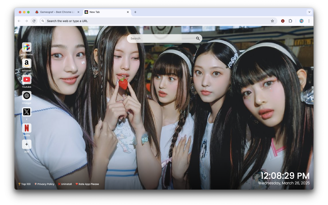Reload the current page
This screenshot has height=205, width=328.
coord(34,21)
